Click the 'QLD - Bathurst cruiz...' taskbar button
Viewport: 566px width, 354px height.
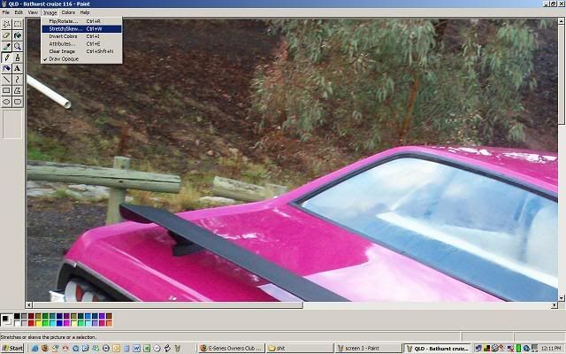[x=437, y=348]
